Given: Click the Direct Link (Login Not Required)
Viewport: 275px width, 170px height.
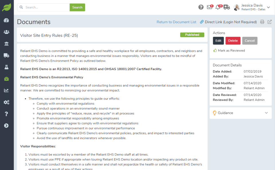Looking at the screenshot, I should point(228,22).
